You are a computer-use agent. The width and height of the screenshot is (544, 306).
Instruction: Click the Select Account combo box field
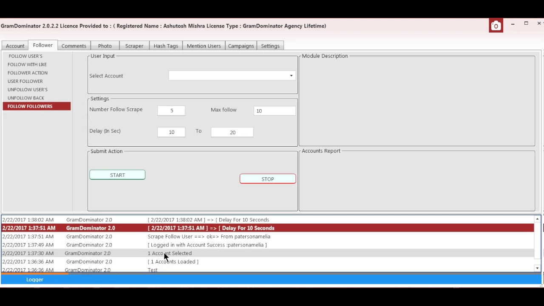point(232,76)
